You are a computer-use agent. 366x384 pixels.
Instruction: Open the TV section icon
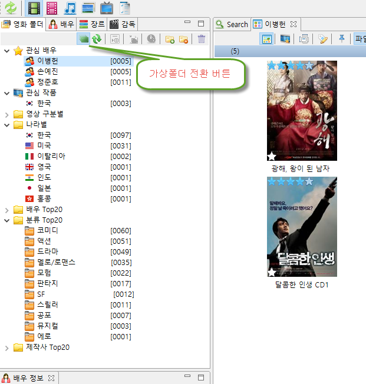pos(107,8)
